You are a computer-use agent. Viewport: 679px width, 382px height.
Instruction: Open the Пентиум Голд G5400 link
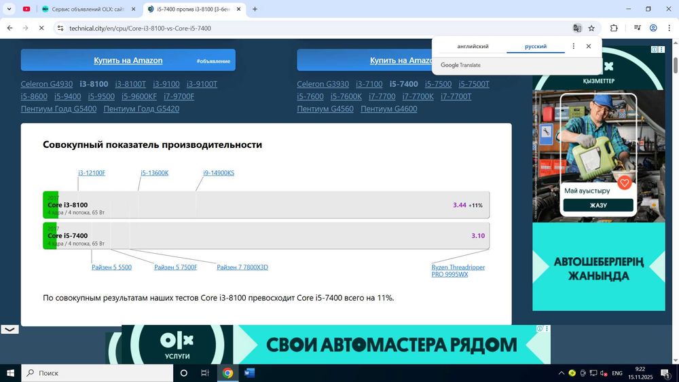tap(58, 109)
